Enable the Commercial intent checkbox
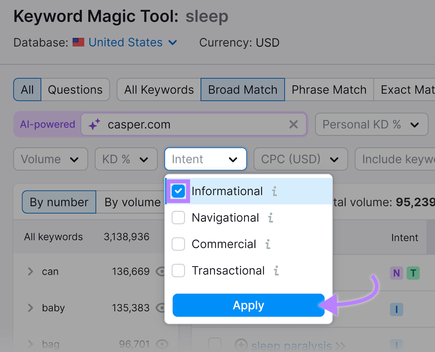Screen dimensions: 435x352 point(178,244)
